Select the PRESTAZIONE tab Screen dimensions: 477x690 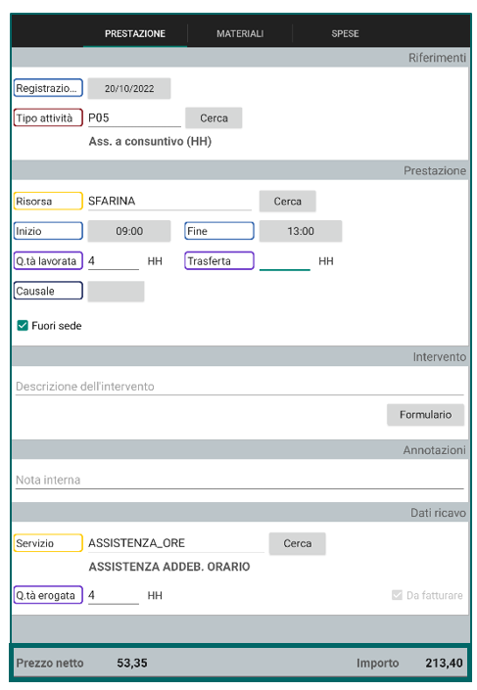135,34
